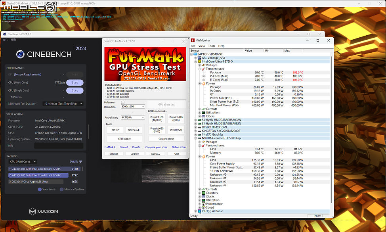386x232 pixels.
Task: Click the KINGSTON SKC2000M82000G drive icon
Action: coord(199,131)
